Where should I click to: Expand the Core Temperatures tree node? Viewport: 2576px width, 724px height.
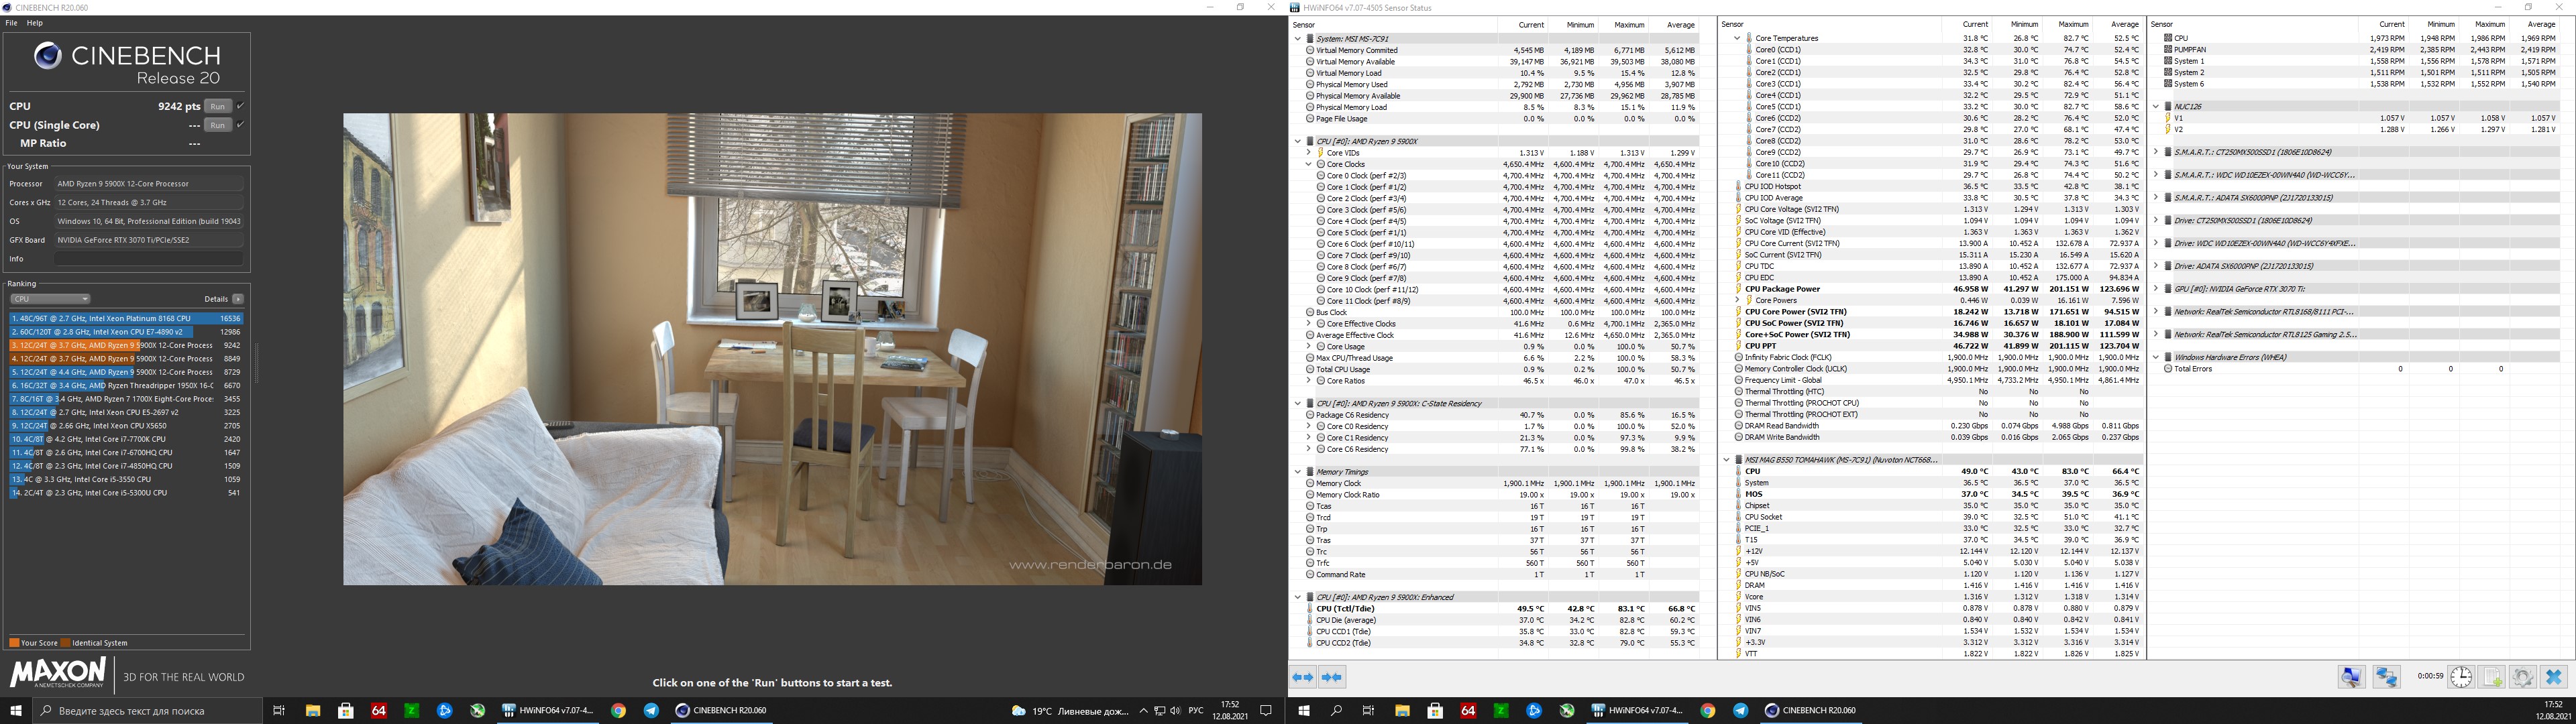(x=1737, y=38)
